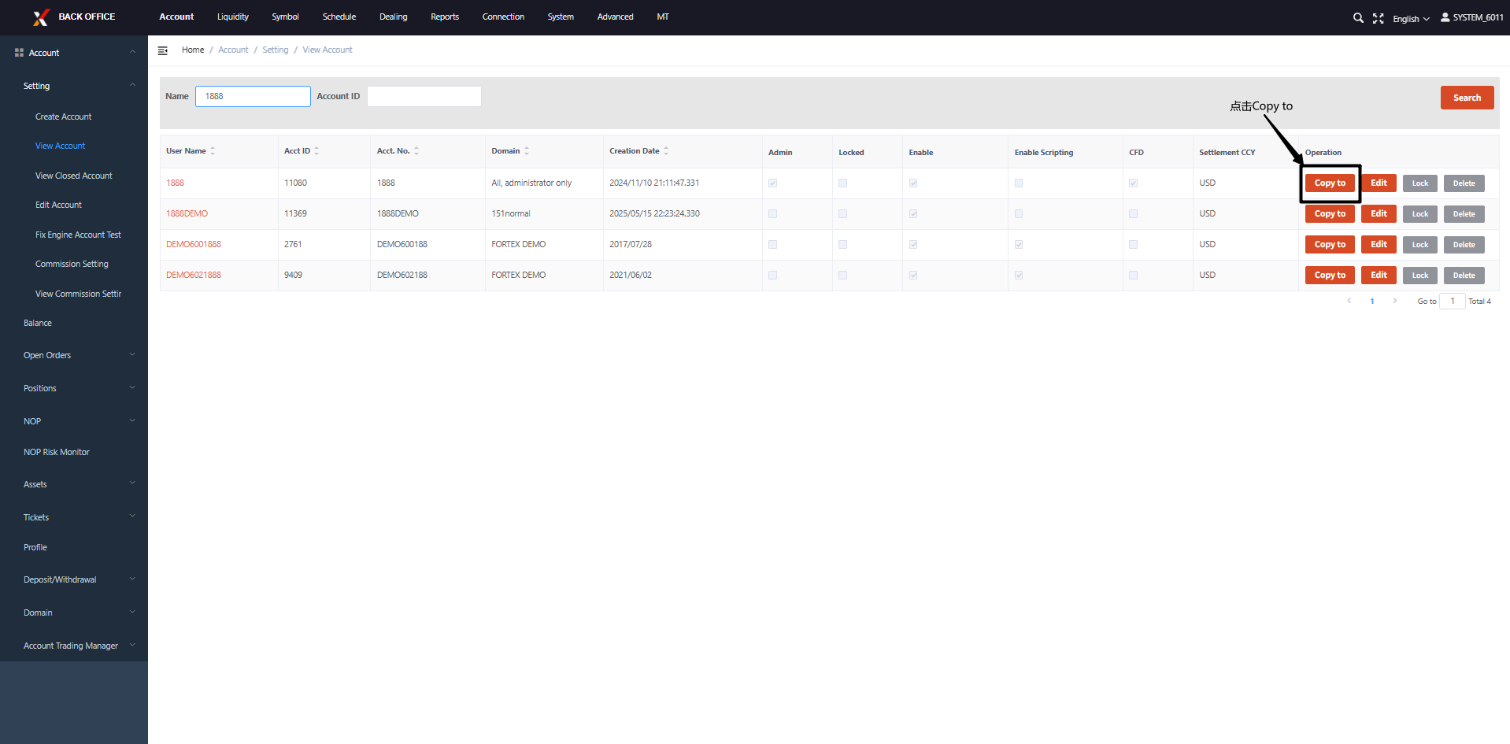Screen dimensions: 1510x744
Task: Click Edit for 1888DEMO account
Action: point(1379,214)
